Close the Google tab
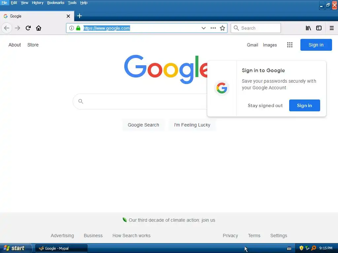Screen dimensions: 338x253 [68, 16]
